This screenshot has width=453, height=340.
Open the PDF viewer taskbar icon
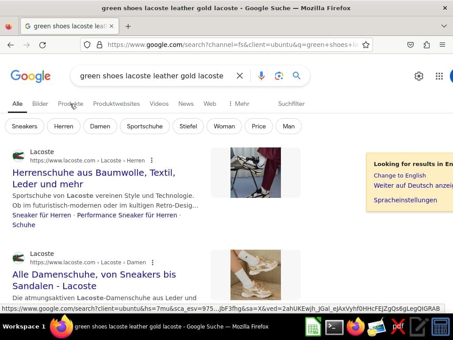point(398,327)
